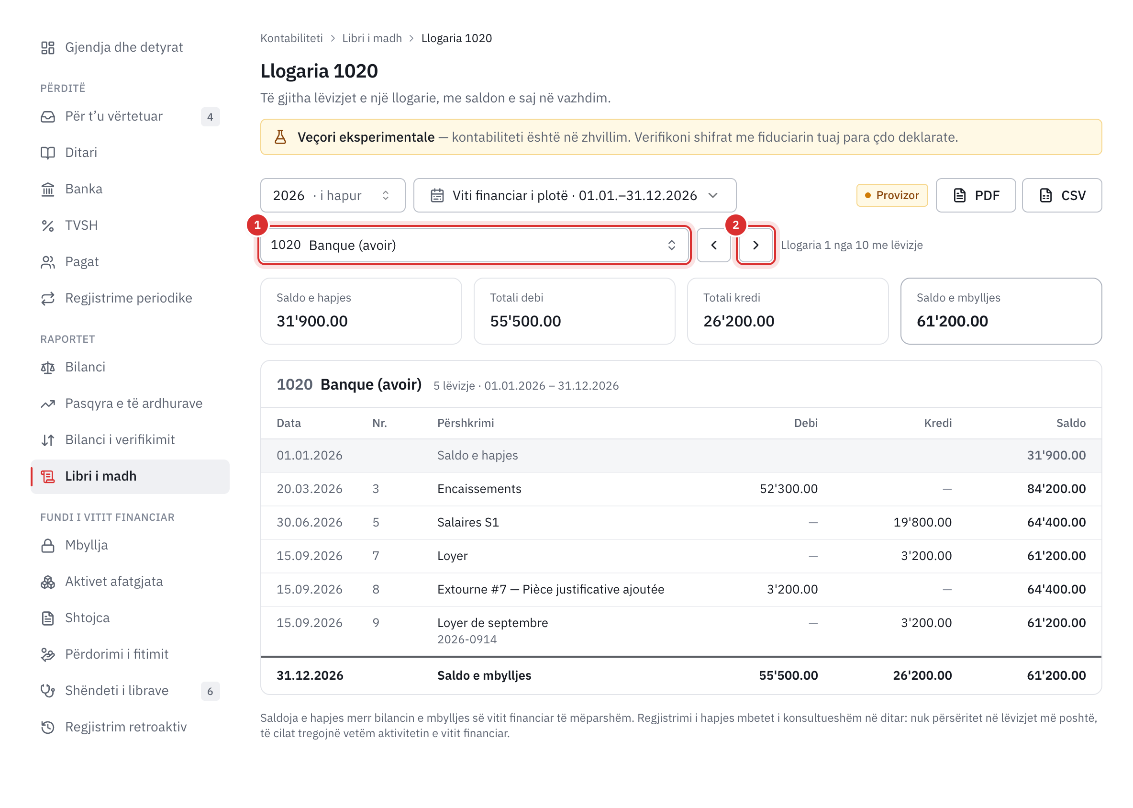Click the Shtojca document icon
The height and width of the screenshot is (808, 1133).
click(x=48, y=618)
